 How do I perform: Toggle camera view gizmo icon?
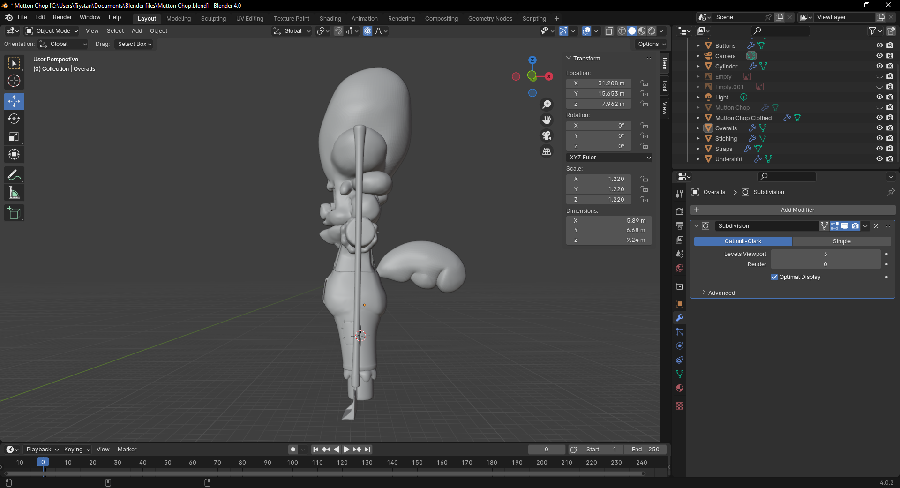[547, 136]
